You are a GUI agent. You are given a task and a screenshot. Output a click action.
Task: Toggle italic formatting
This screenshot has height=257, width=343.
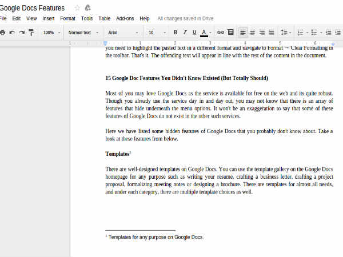click(x=185, y=33)
